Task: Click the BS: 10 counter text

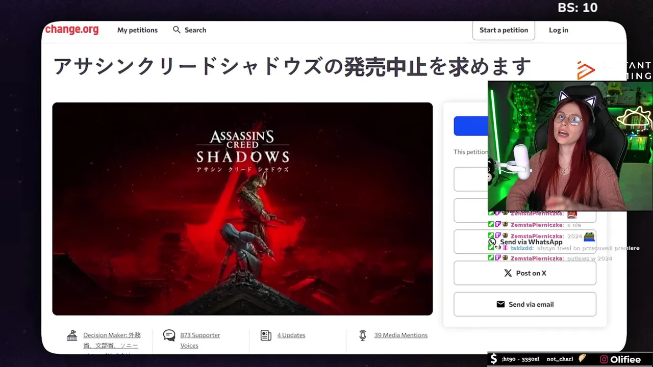Action: [x=577, y=8]
